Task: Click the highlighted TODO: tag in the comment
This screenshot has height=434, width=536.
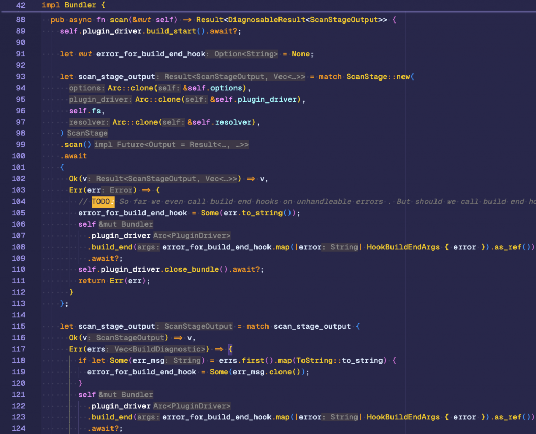Action: tap(103, 201)
